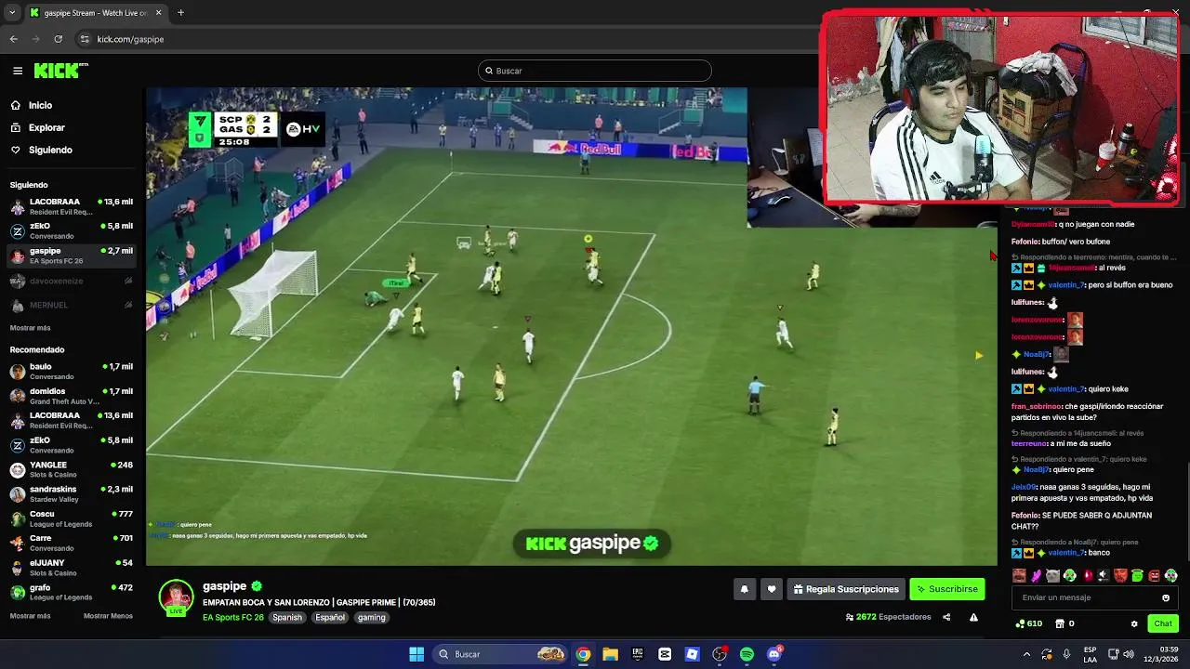This screenshot has width=1190, height=669.
Task: Click Regala Suscripciones button
Action: [x=846, y=589]
